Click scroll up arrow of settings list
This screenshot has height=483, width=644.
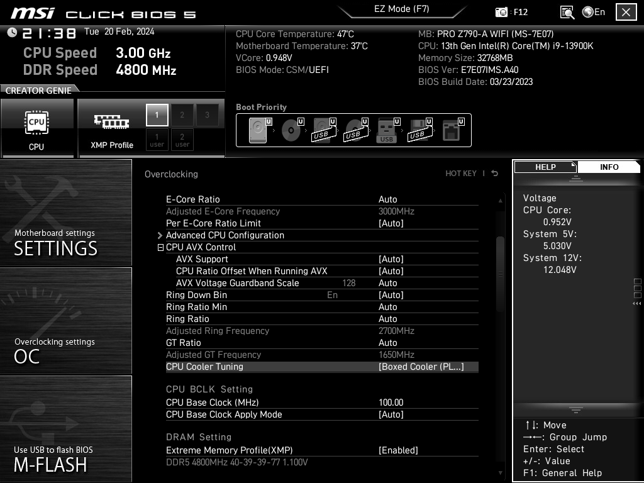[x=500, y=201]
